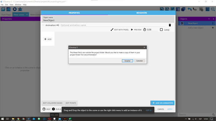The image size is (216, 121).
Task: Toggle the grid toolbar icon
Action: [208, 9]
